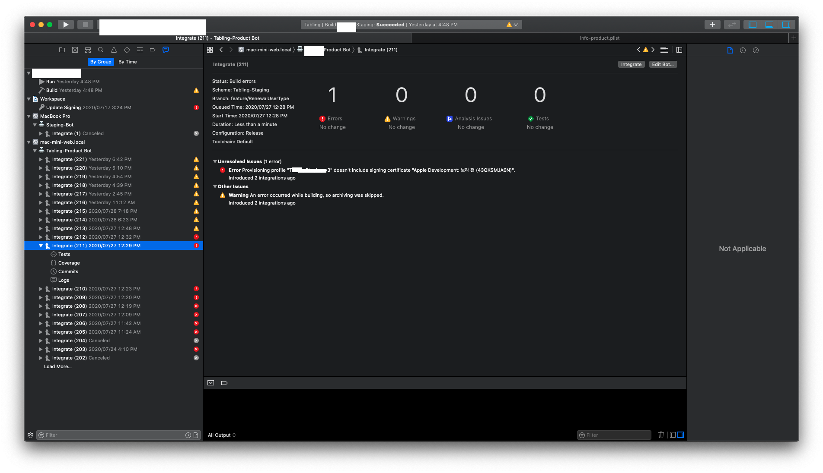Toggle the code review arrows button
This screenshot has width=823, height=473.
click(x=732, y=25)
